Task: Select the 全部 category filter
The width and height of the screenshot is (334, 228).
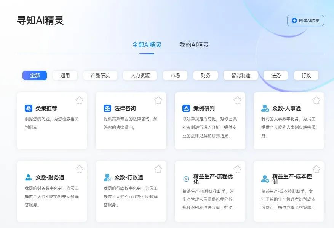Action: click(x=35, y=76)
